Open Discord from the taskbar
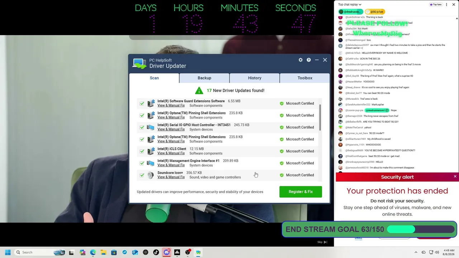The width and height of the screenshot is (459, 258). pyautogui.click(x=166, y=252)
